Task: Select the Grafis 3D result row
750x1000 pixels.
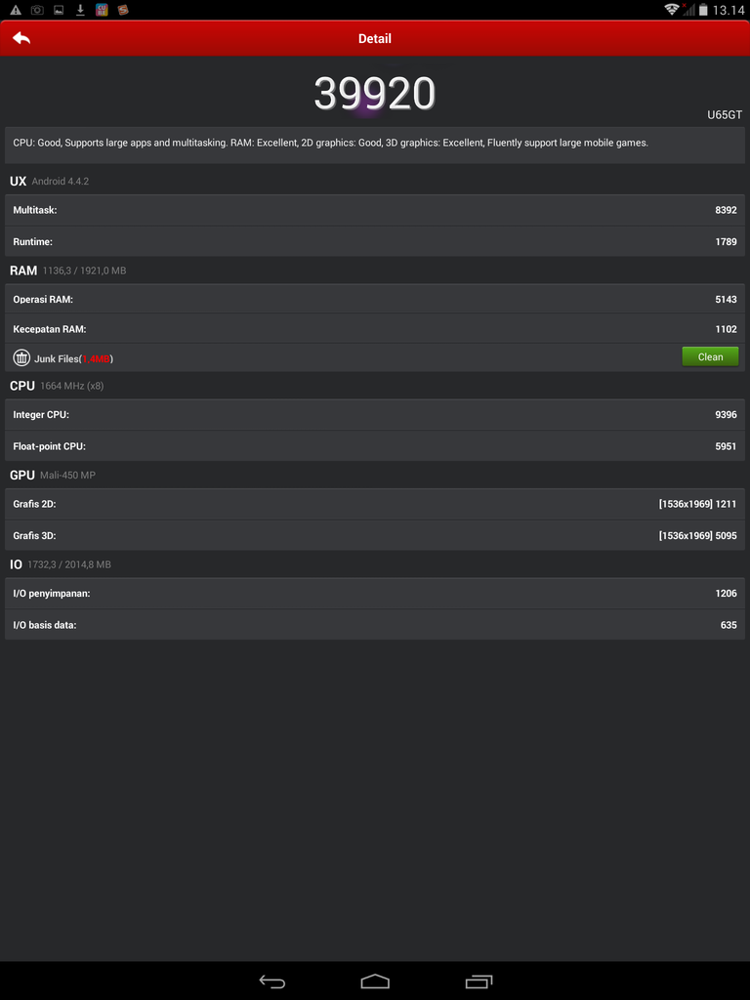Action: tap(375, 536)
